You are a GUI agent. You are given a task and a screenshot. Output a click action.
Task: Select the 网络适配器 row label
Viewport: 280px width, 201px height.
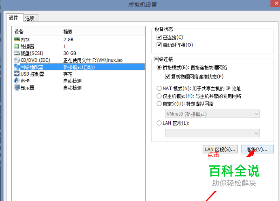pyautogui.click(x=32, y=67)
